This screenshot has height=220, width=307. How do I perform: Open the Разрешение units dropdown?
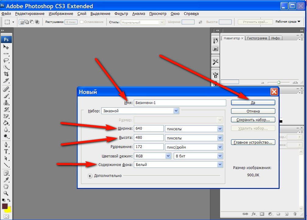click(x=220, y=147)
